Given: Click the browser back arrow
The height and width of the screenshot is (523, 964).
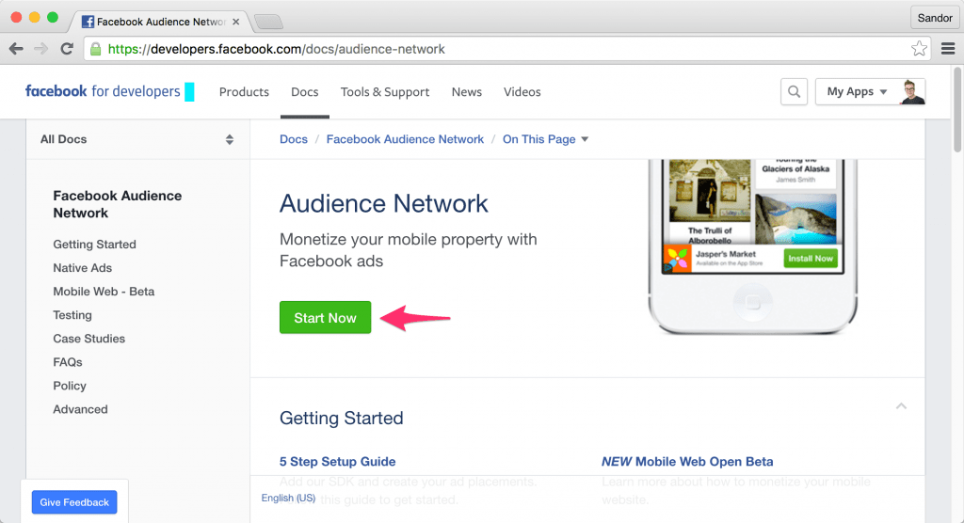Looking at the screenshot, I should pos(16,49).
